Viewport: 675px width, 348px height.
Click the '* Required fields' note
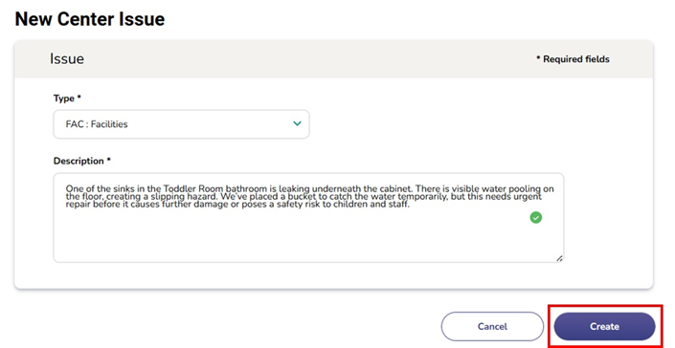coord(573,59)
